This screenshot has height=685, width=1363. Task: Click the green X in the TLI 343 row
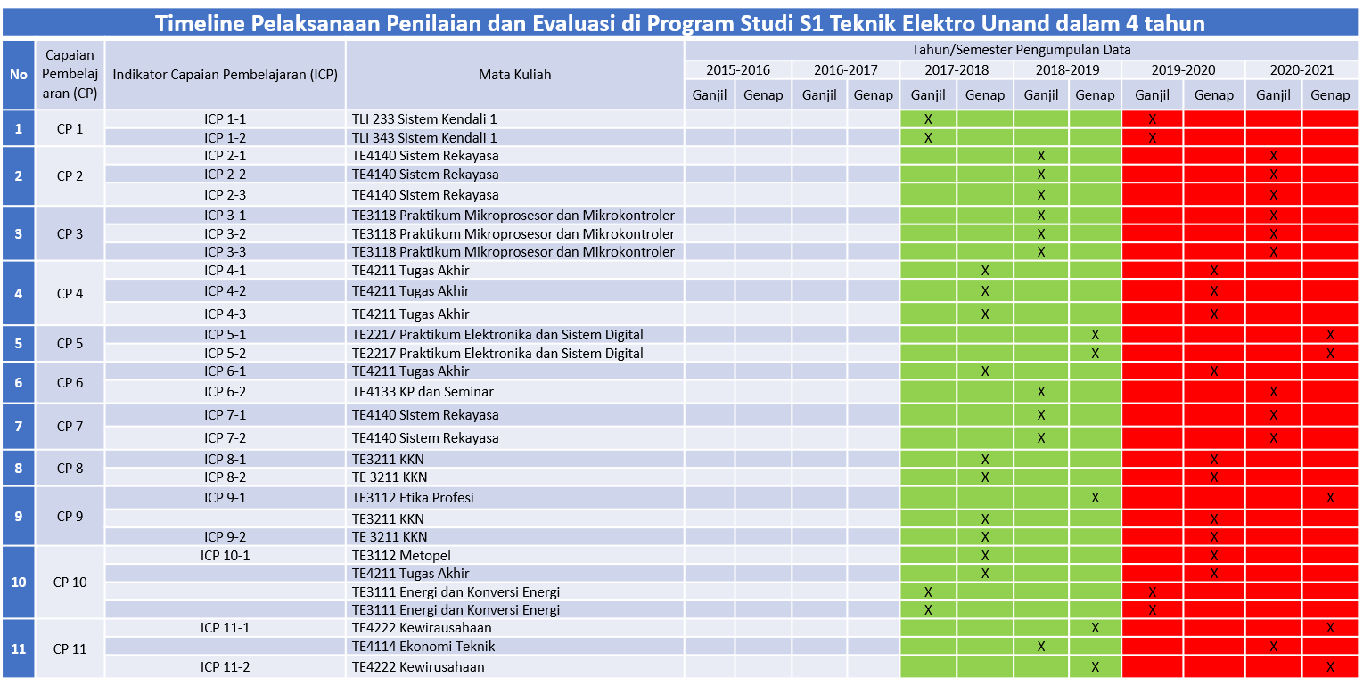pyautogui.click(x=928, y=137)
